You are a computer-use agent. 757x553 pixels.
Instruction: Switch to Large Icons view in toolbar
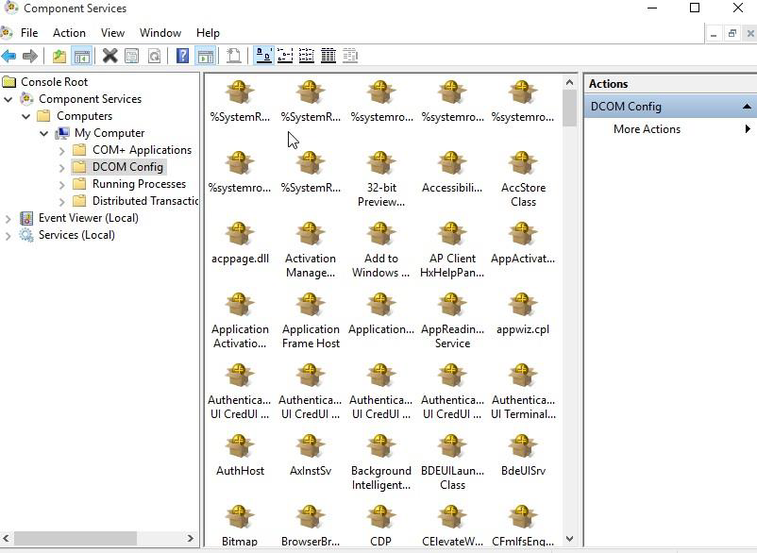pyautogui.click(x=263, y=56)
